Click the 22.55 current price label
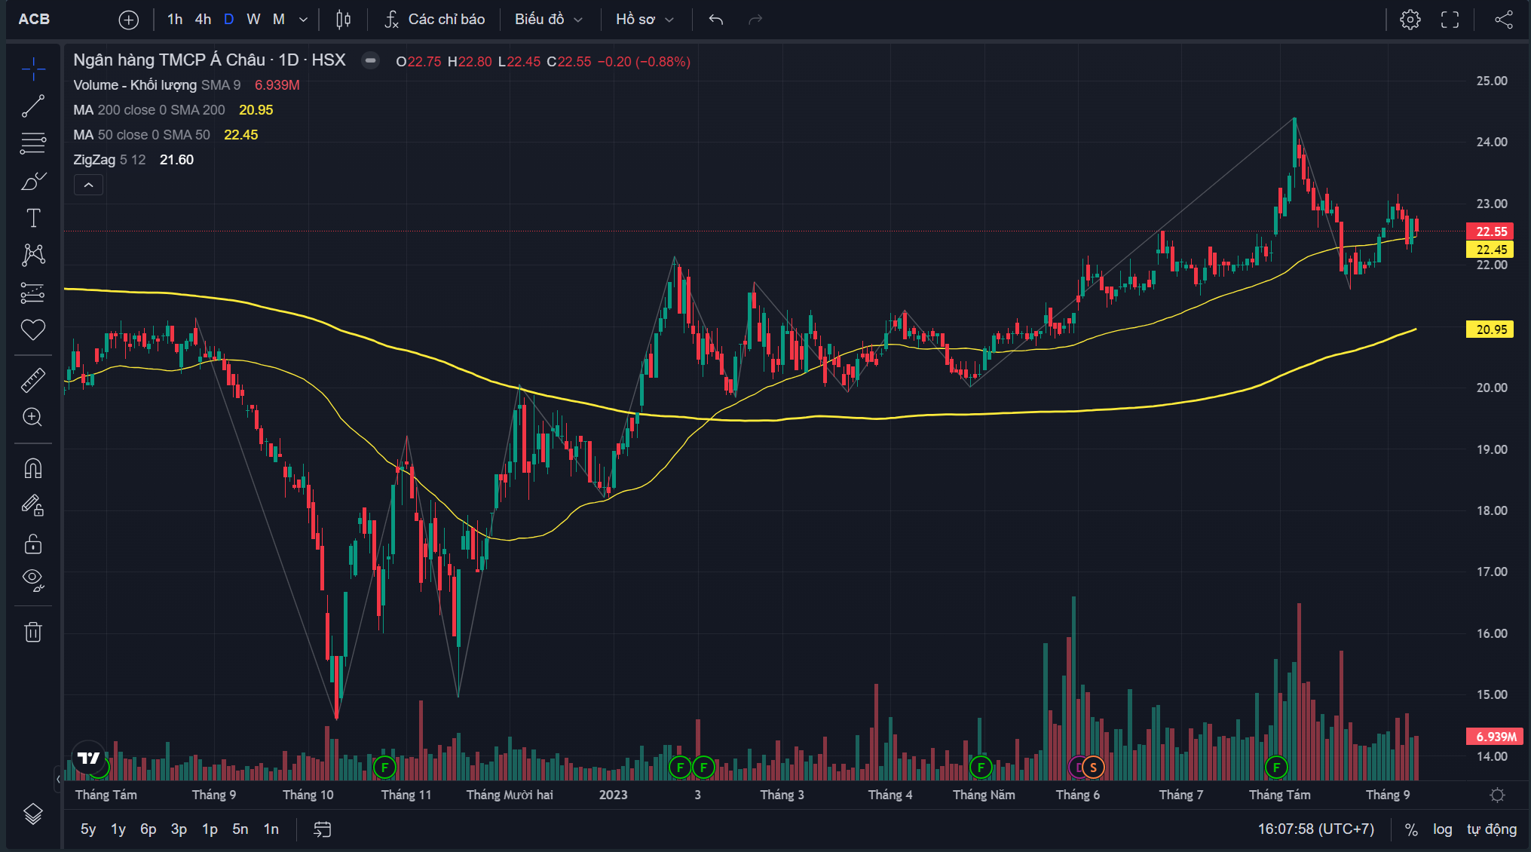The image size is (1531, 852). click(1490, 231)
